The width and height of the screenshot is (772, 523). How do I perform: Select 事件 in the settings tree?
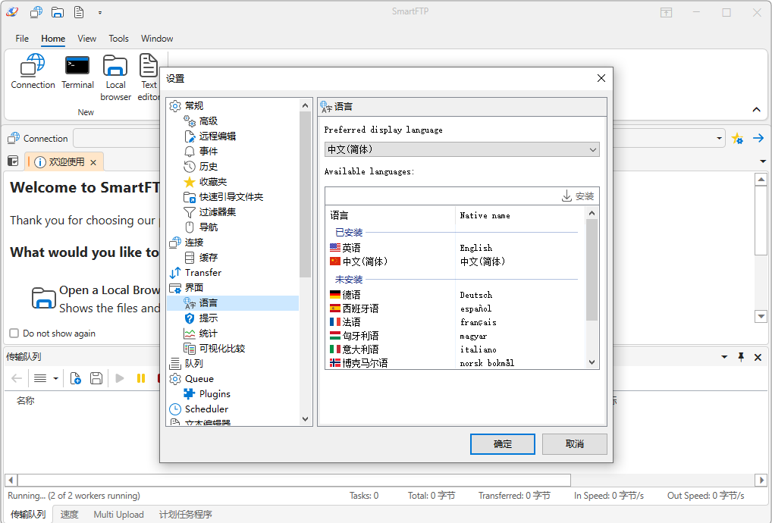click(x=209, y=151)
